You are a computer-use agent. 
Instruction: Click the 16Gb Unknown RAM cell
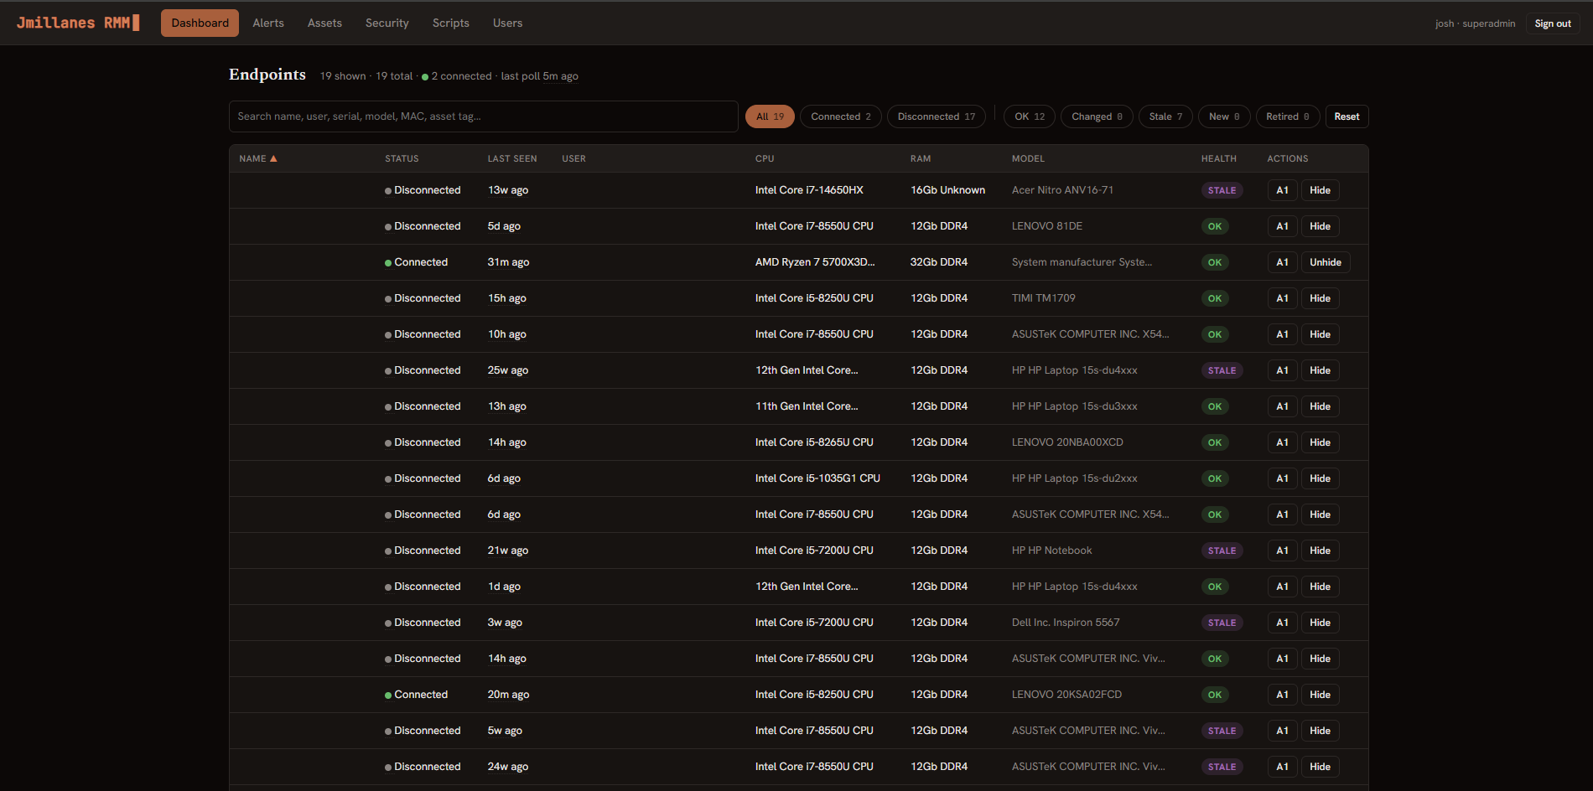pyautogui.click(x=947, y=190)
